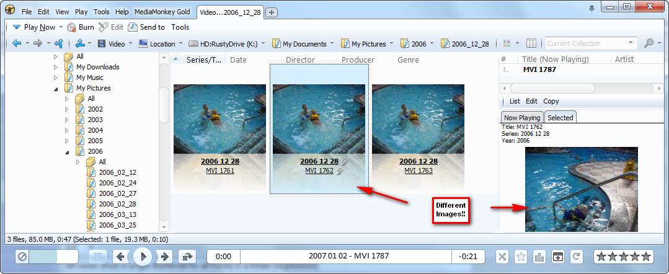Viewport: 669px width, 274px height.
Task: Click the Stop playback button
Action: point(98,256)
